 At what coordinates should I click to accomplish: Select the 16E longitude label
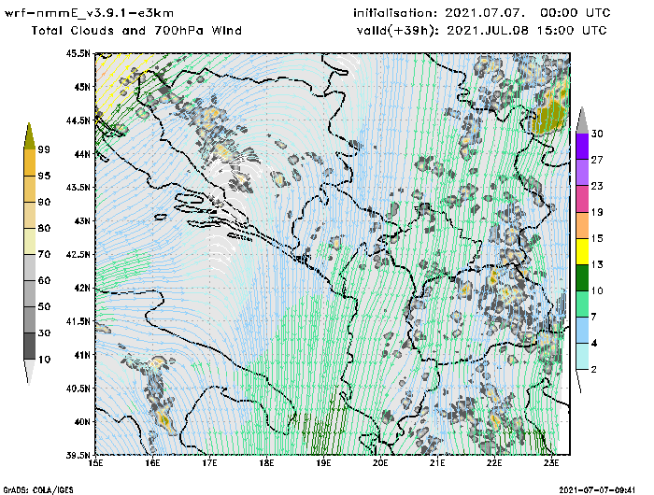(152, 463)
